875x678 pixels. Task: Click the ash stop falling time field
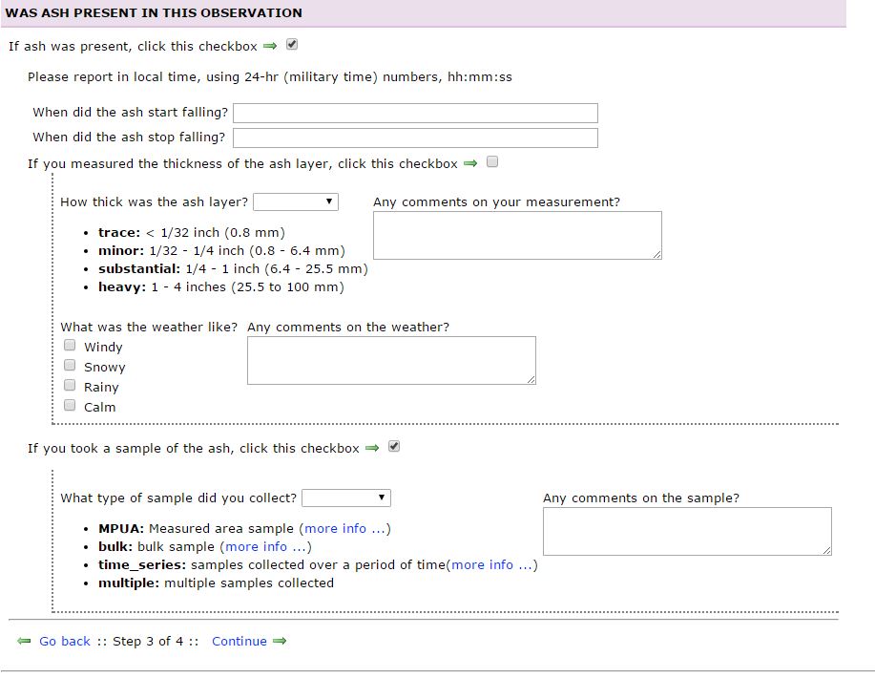415,138
